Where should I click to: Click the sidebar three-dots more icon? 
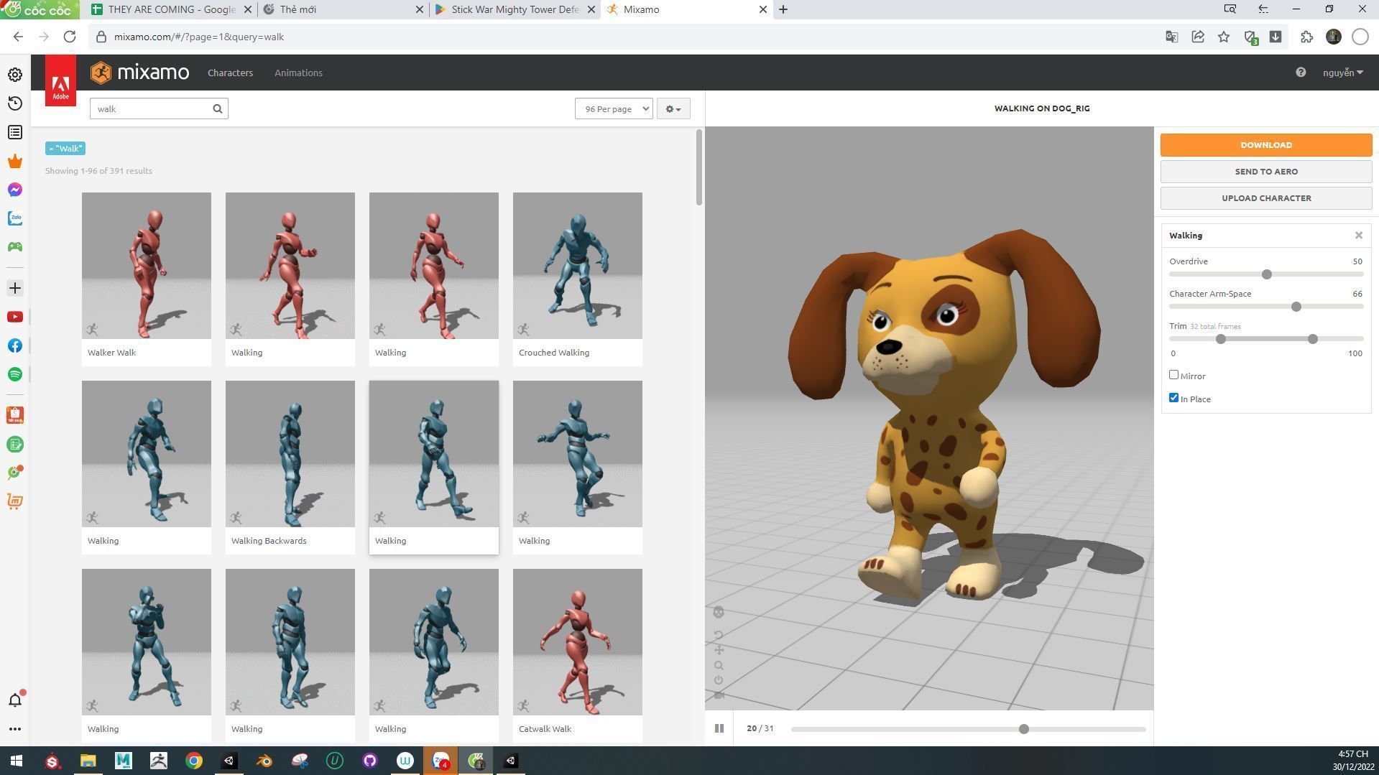pos(15,729)
